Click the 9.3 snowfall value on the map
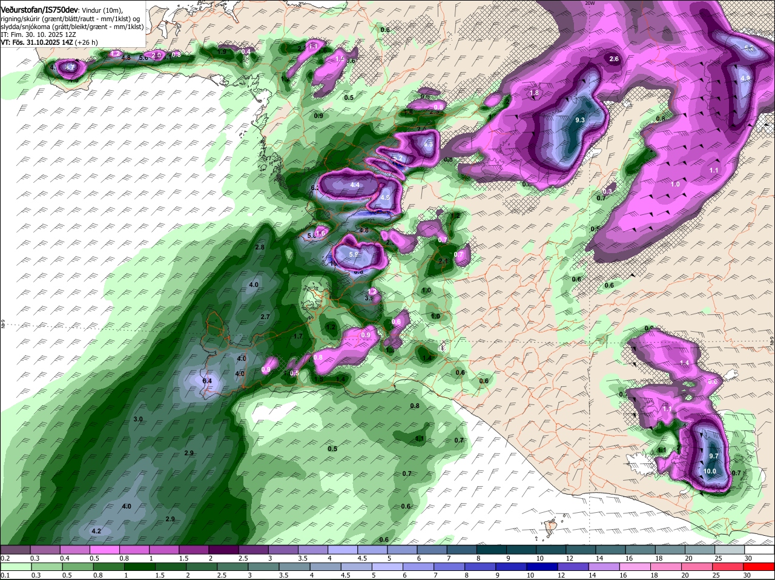The height and width of the screenshot is (580, 775). [579, 120]
